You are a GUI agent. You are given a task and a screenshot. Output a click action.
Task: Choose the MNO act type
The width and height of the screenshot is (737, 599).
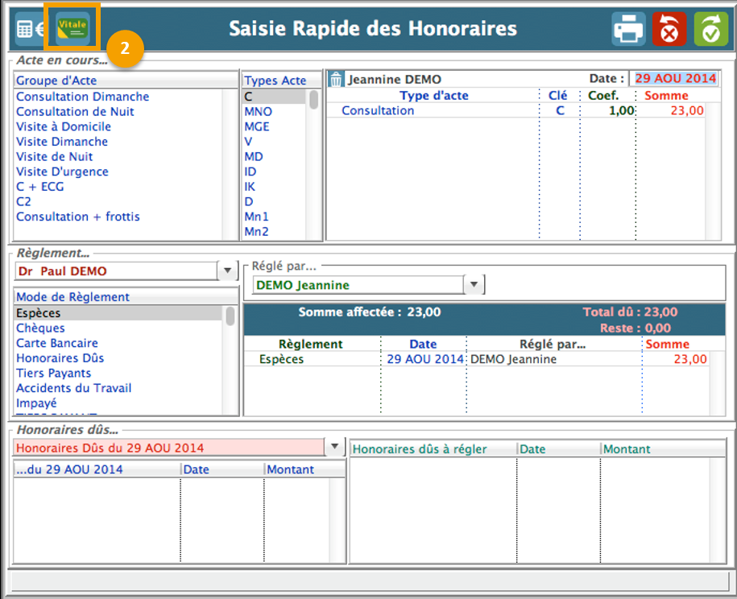click(x=258, y=112)
